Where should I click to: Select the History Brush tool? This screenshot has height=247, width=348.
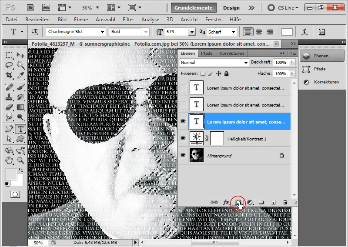pyautogui.click(x=20, y=97)
